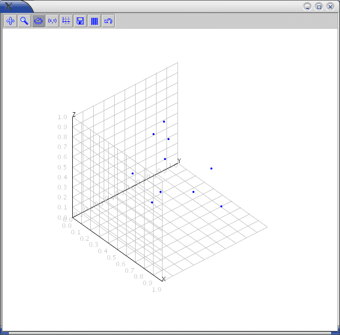
Task: Enable the (x,y) coordinate readout tool
Action: (x=52, y=21)
